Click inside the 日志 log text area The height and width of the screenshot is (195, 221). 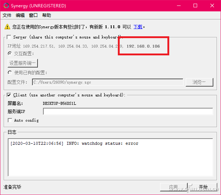click(x=110, y=157)
